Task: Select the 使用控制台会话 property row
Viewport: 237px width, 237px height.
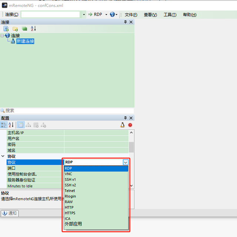Action: pyautogui.click(x=34, y=174)
